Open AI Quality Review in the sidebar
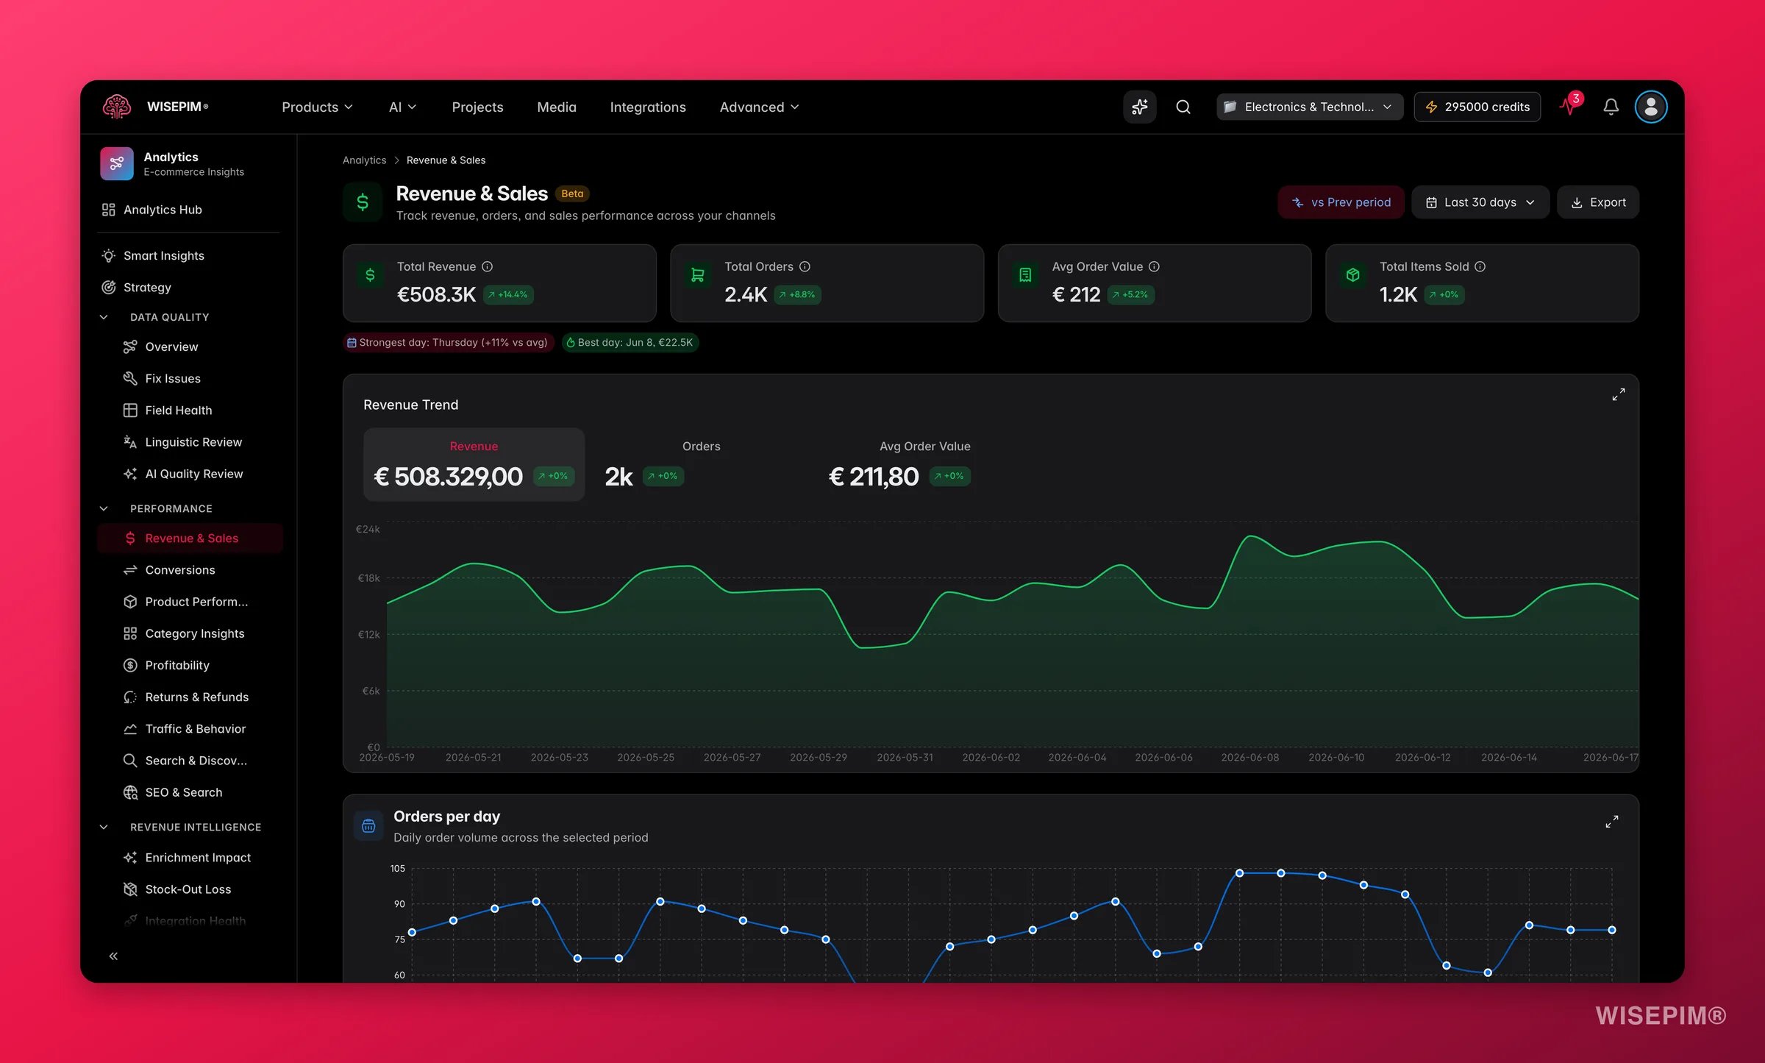1765x1063 pixels. pyautogui.click(x=189, y=474)
